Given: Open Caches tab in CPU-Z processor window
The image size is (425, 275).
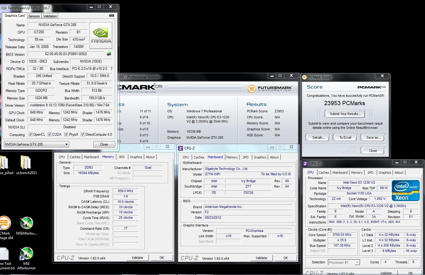Looking at the screenshot, I should pos(324,173).
